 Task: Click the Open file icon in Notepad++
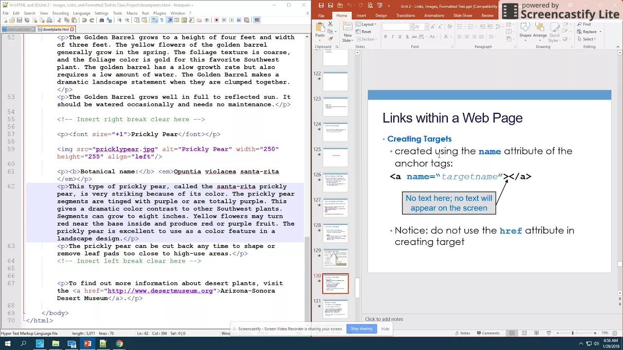tap(12, 20)
